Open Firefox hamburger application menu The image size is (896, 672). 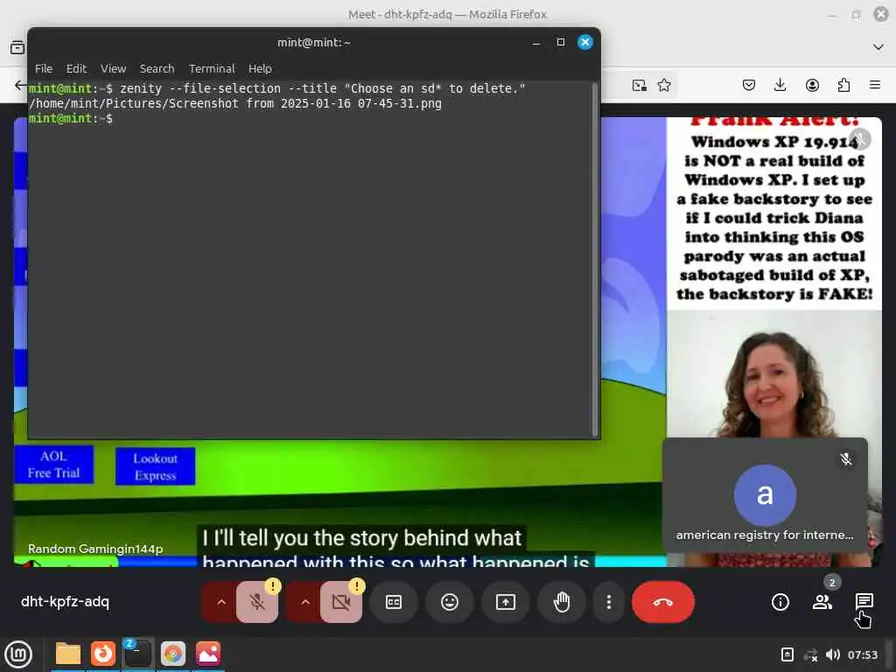[875, 85]
